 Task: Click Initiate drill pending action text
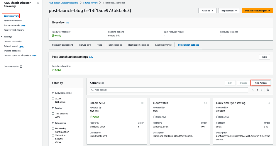114,36
